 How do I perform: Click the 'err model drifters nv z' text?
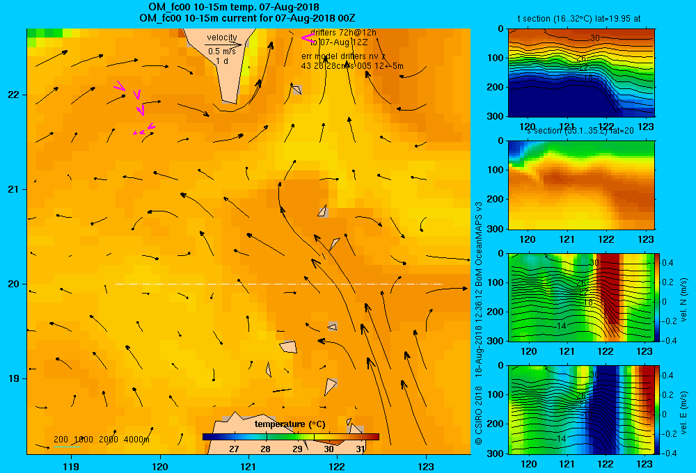tap(343, 56)
